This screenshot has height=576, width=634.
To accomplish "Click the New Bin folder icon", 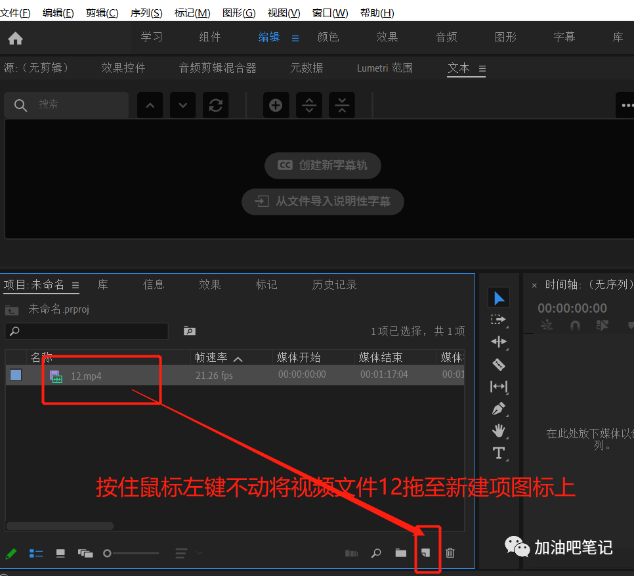I will 401,552.
